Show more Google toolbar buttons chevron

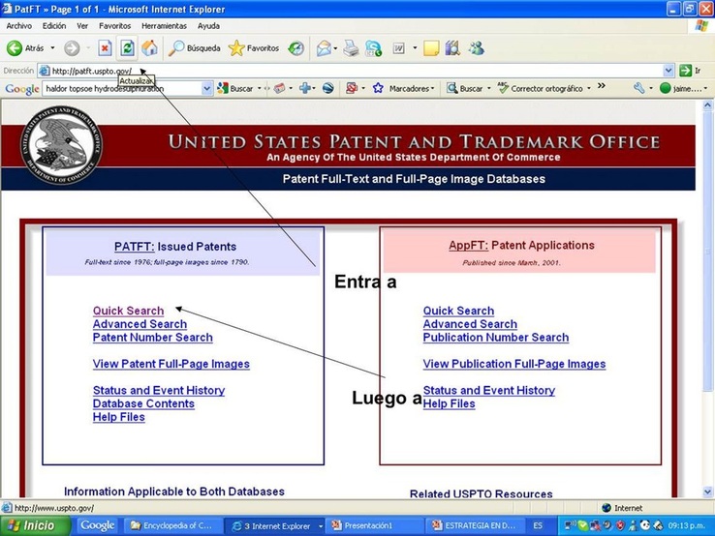[x=602, y=86]
